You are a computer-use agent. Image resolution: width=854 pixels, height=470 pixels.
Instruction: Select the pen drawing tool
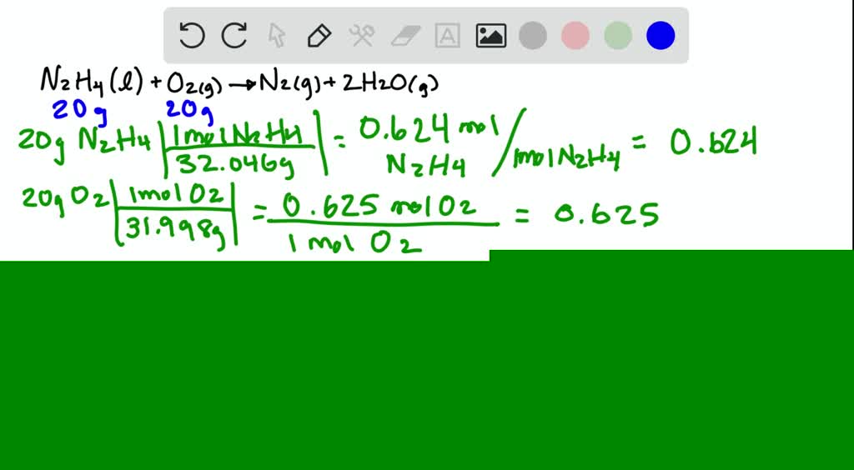tap(319, 36)
